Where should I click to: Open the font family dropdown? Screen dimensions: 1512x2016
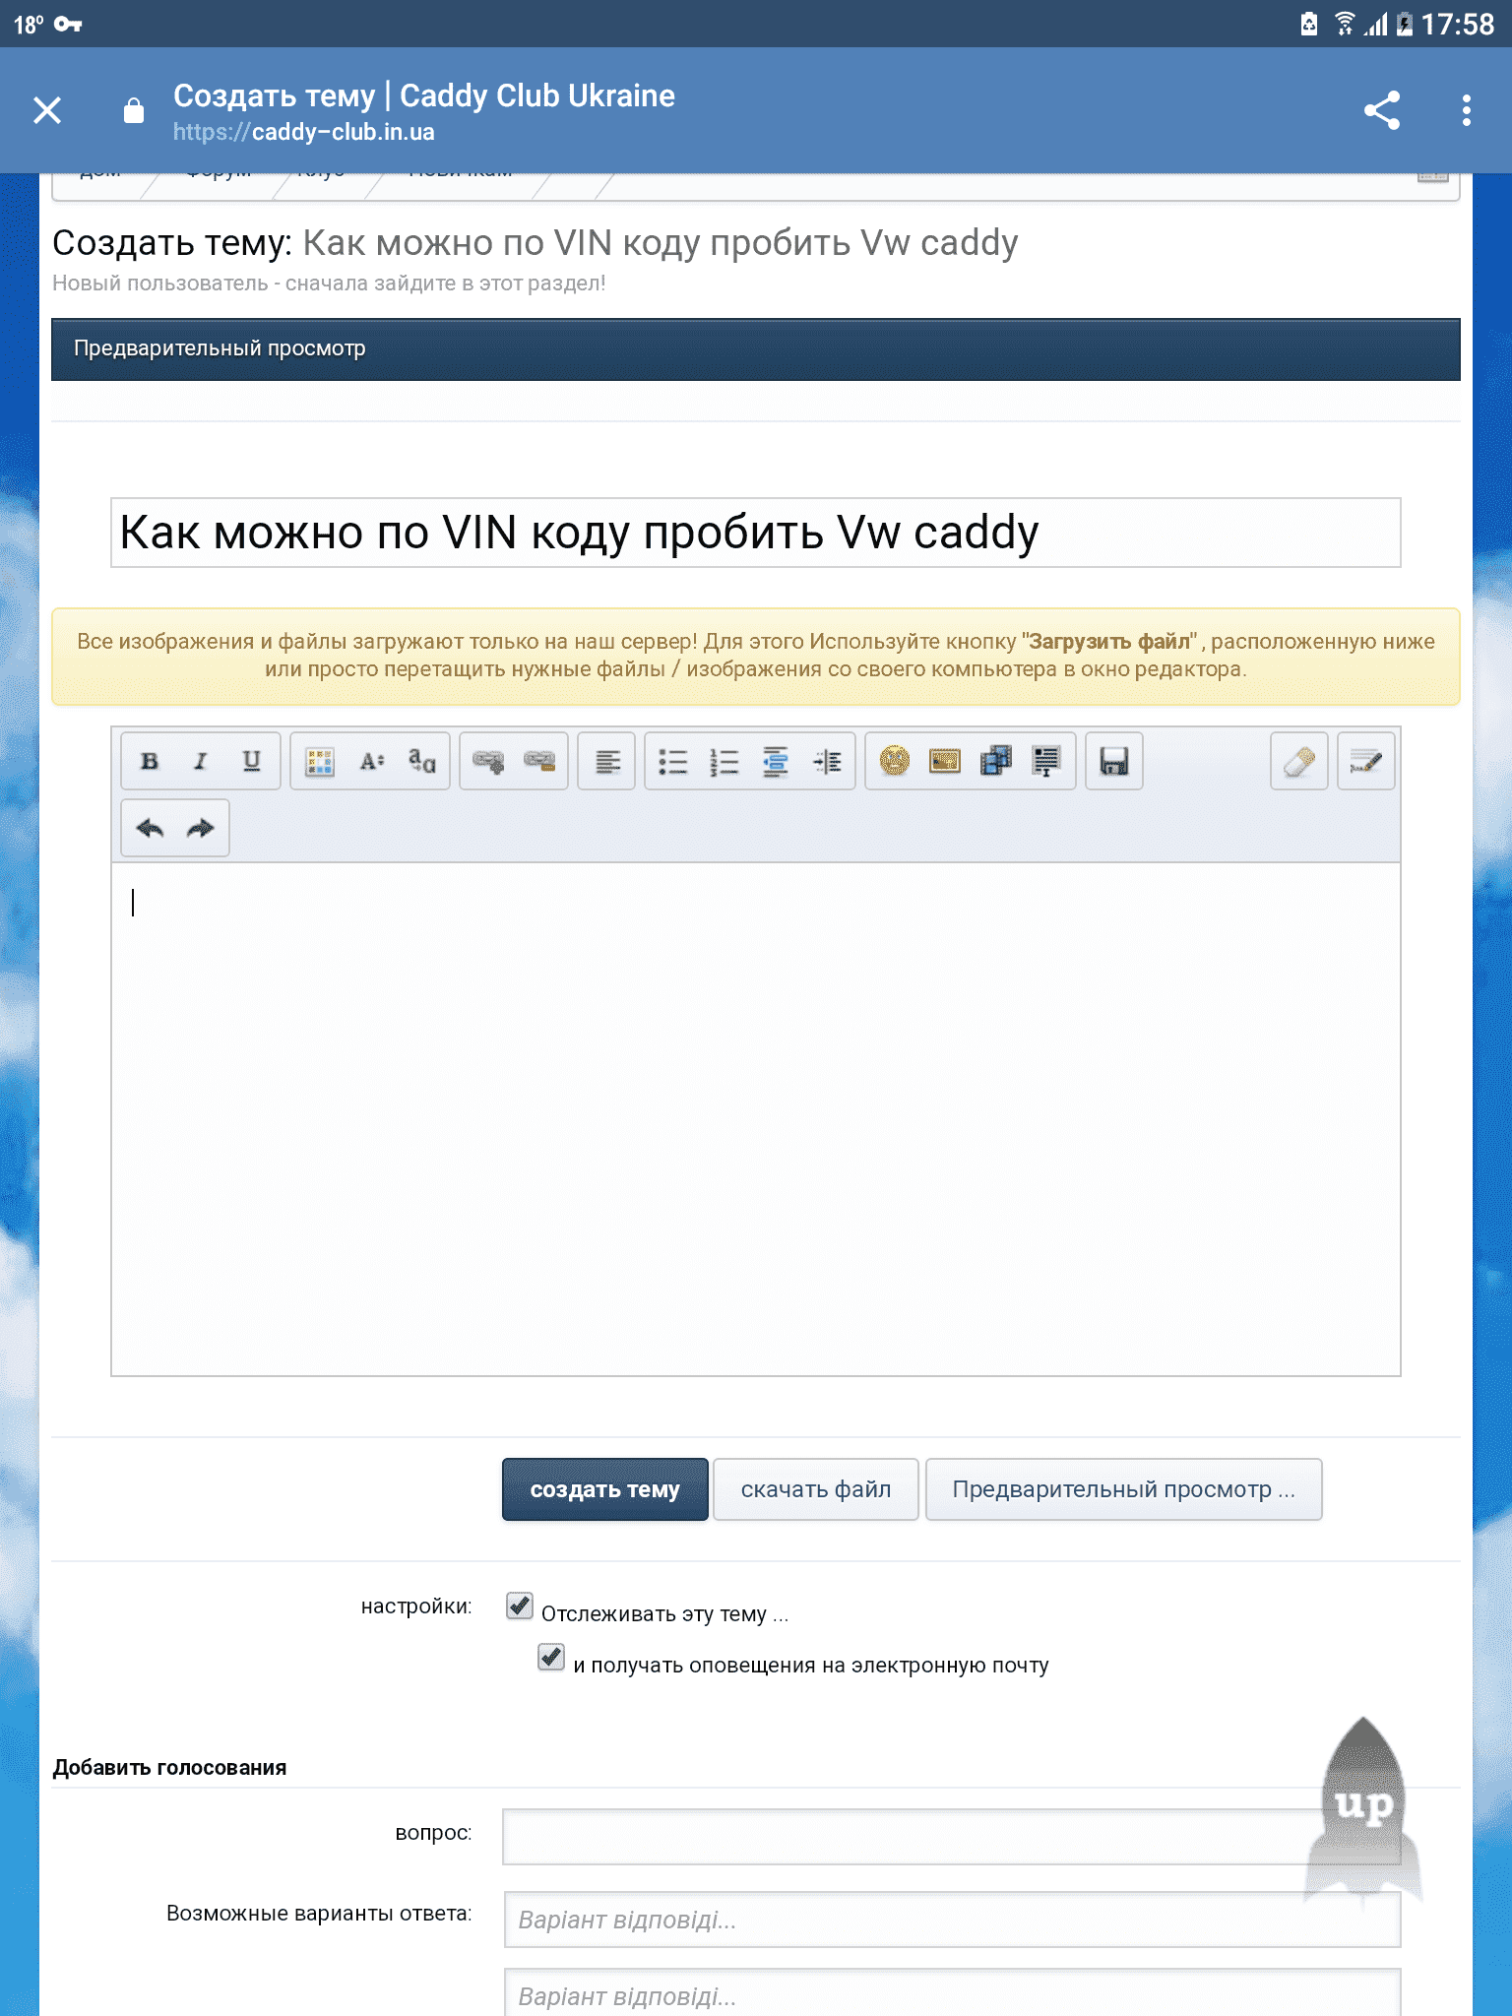click(422, 761)
